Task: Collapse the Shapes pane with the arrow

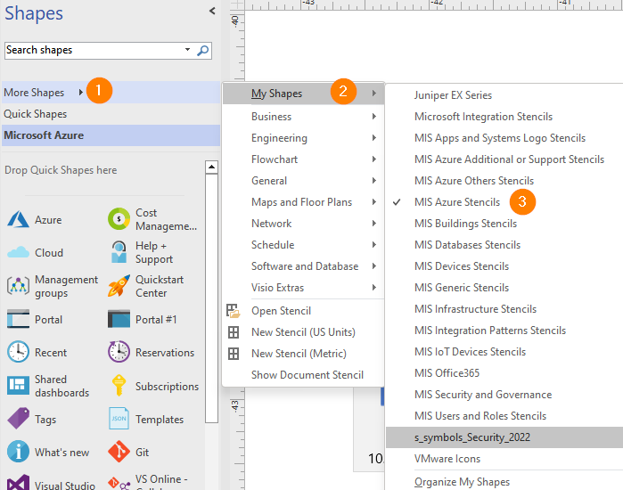Action: coord(212,11)
